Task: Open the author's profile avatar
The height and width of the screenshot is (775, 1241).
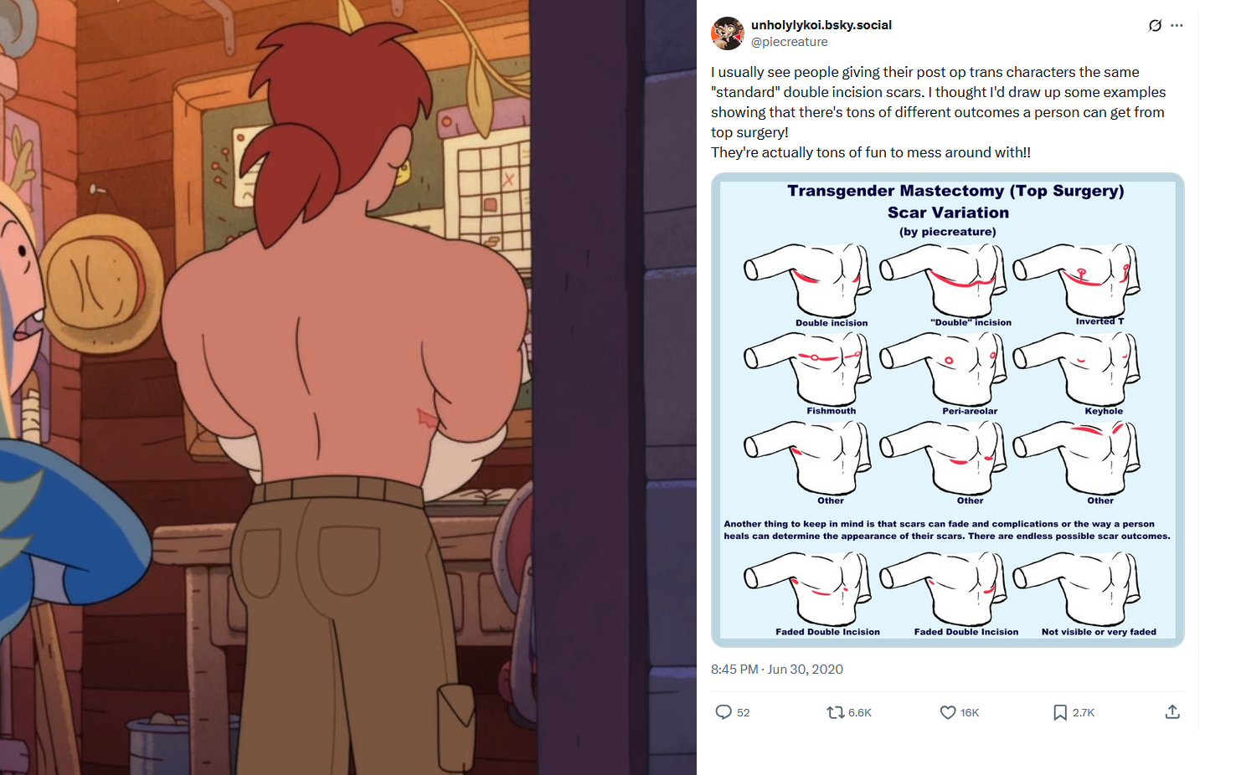Action: pyautogui.click(x=727, y=33)
